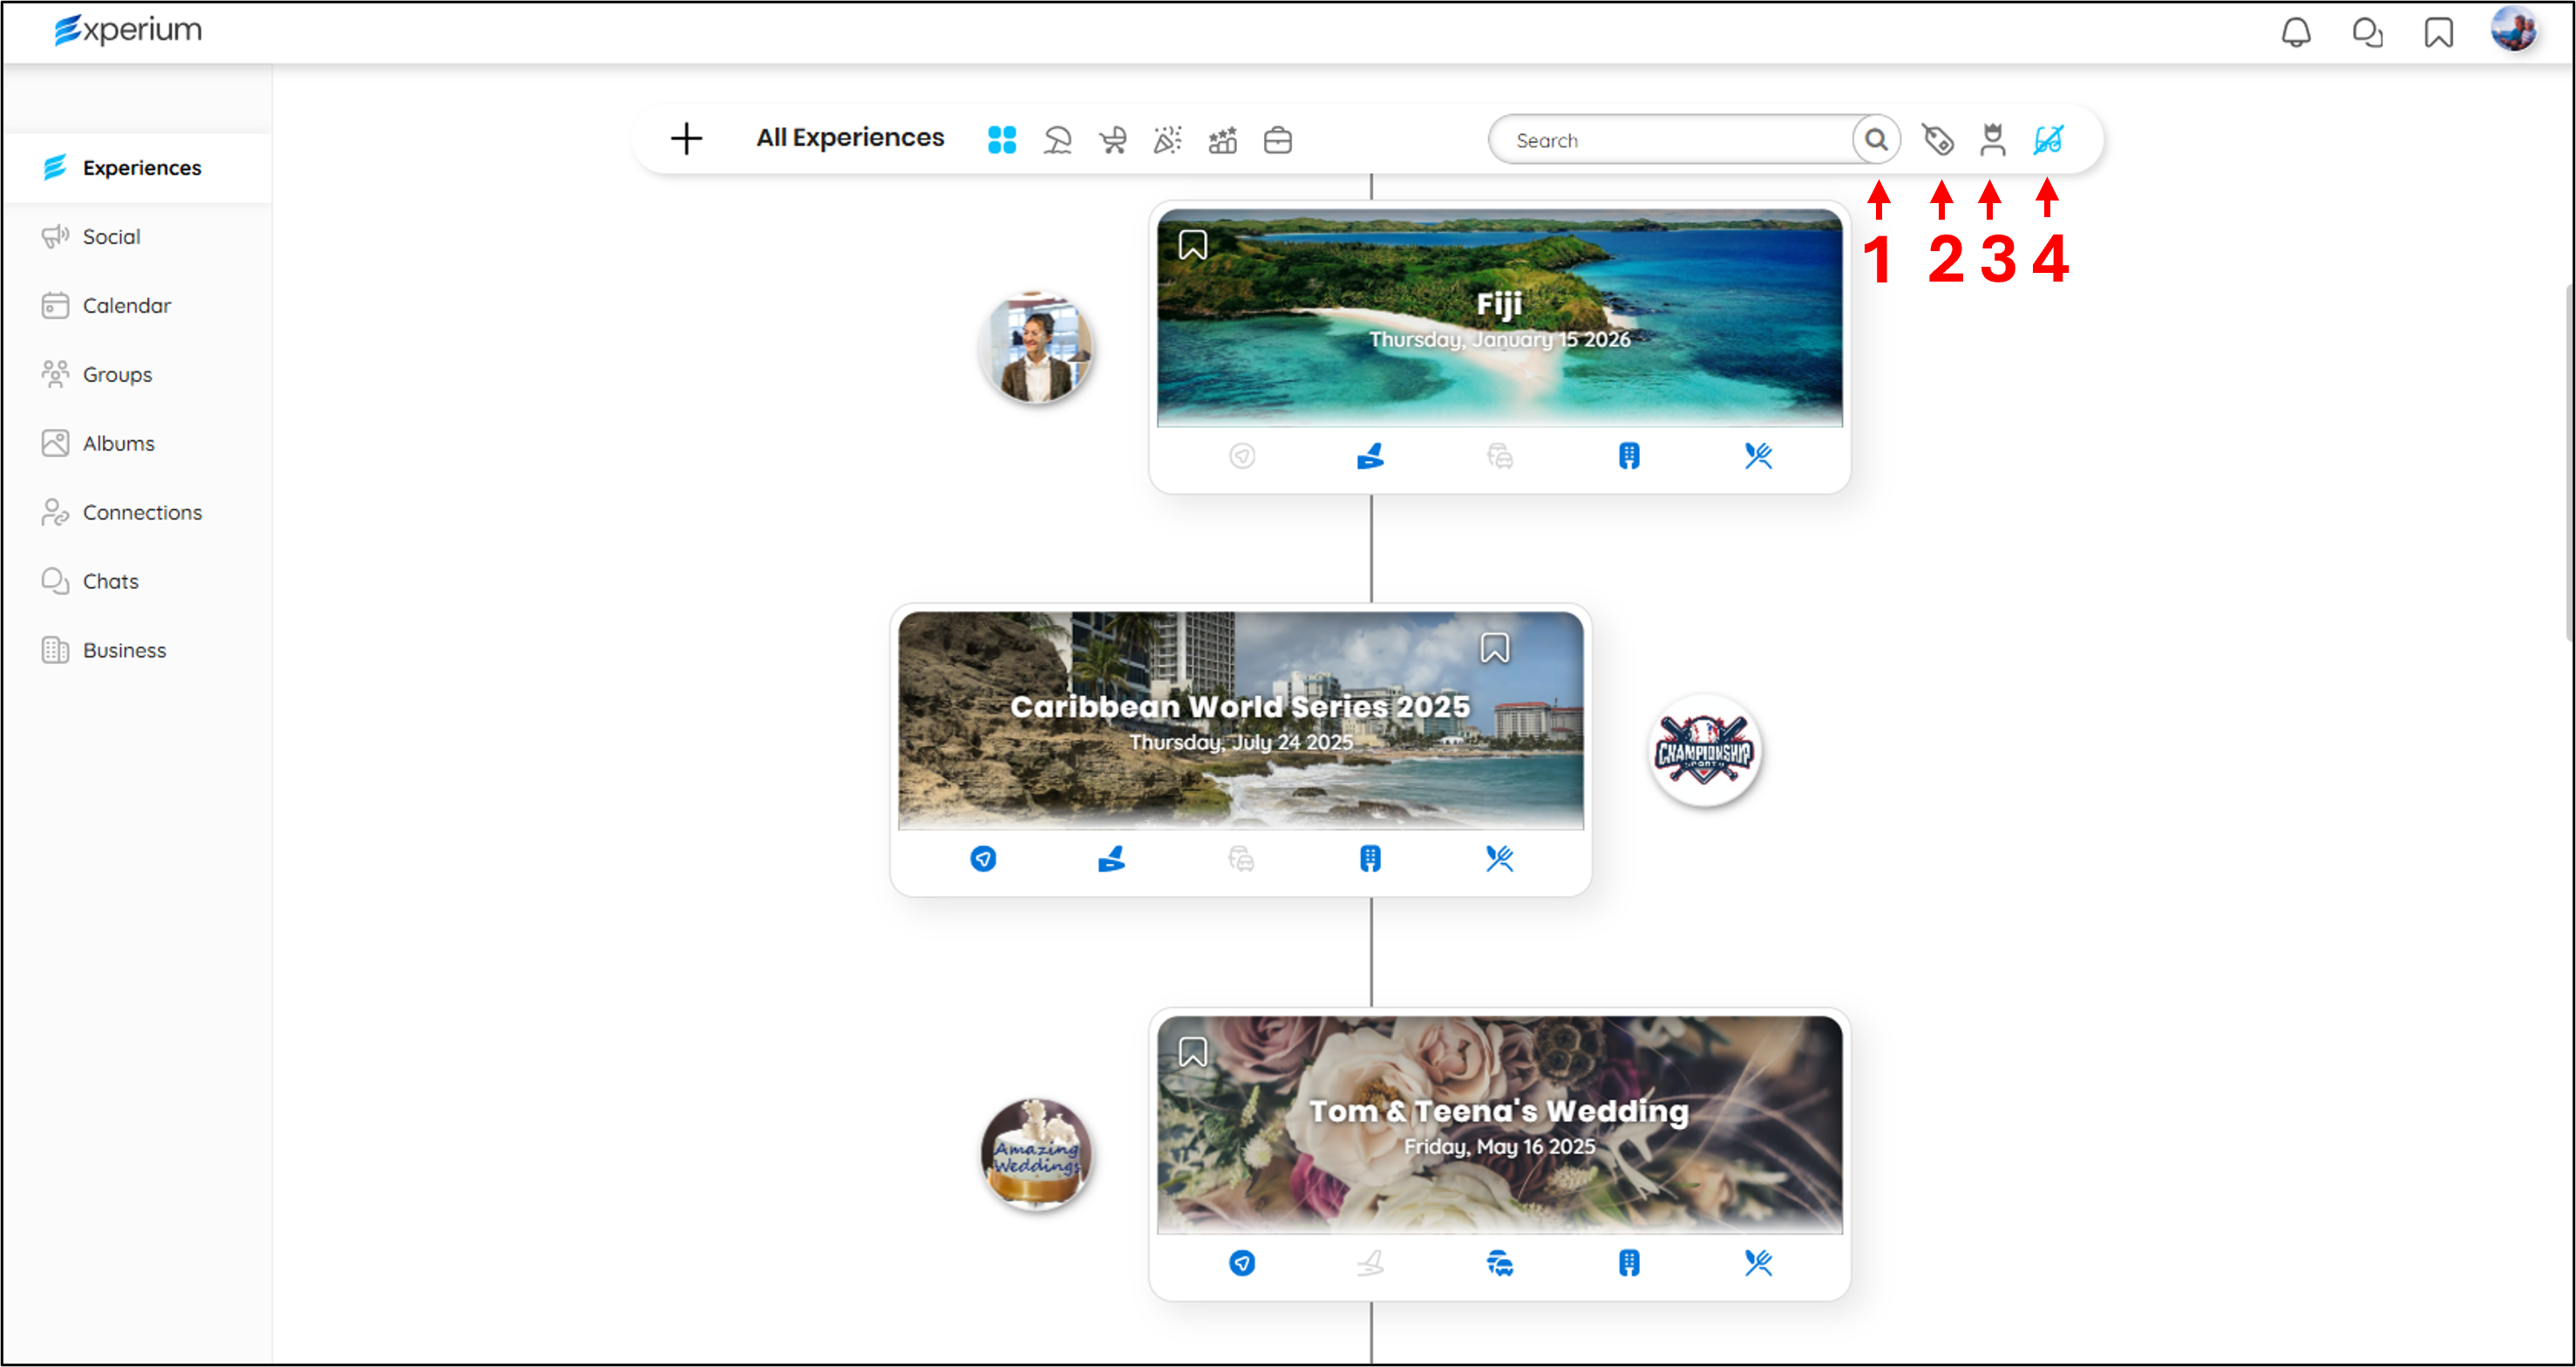Open the price tag filter
Screen dimensions: 2576x1367
[x=1937, y=140]
